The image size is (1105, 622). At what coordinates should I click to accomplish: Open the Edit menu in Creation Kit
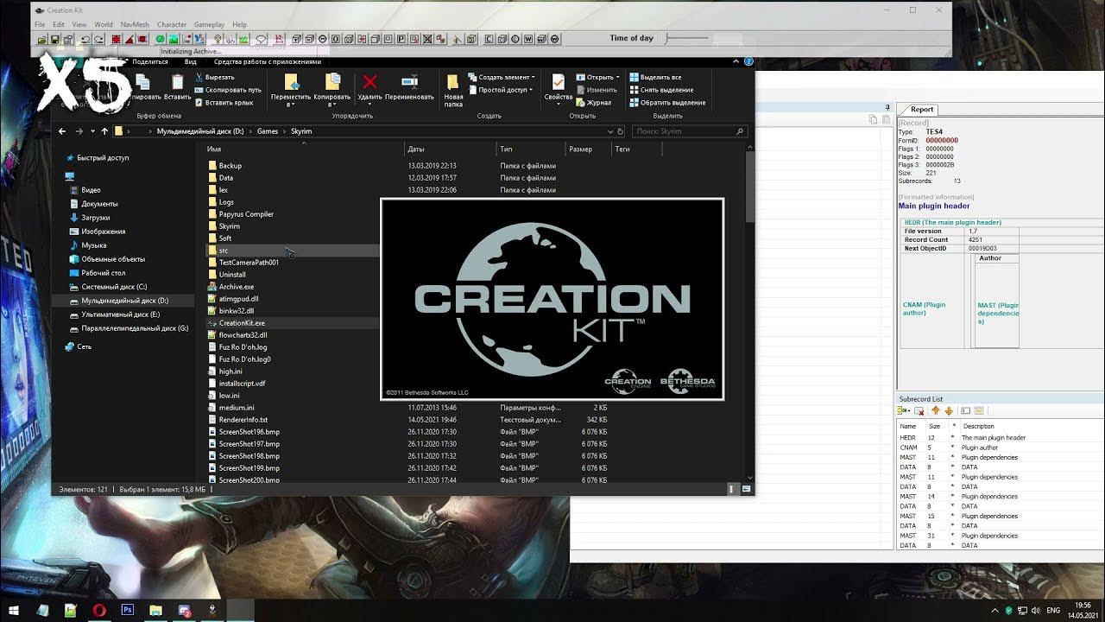pyautogui.click(x=58, y=25)
